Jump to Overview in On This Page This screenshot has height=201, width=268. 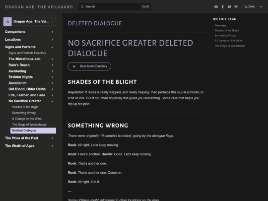(x=220, y=25)
